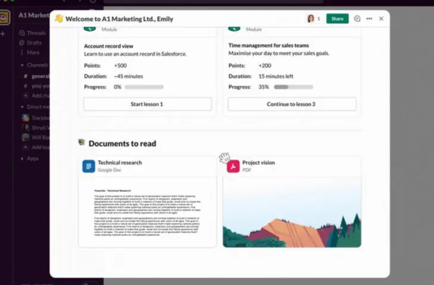Click the Time management for sales teams heading
Viewport: 434px width, 285px height.
[268, 45]
